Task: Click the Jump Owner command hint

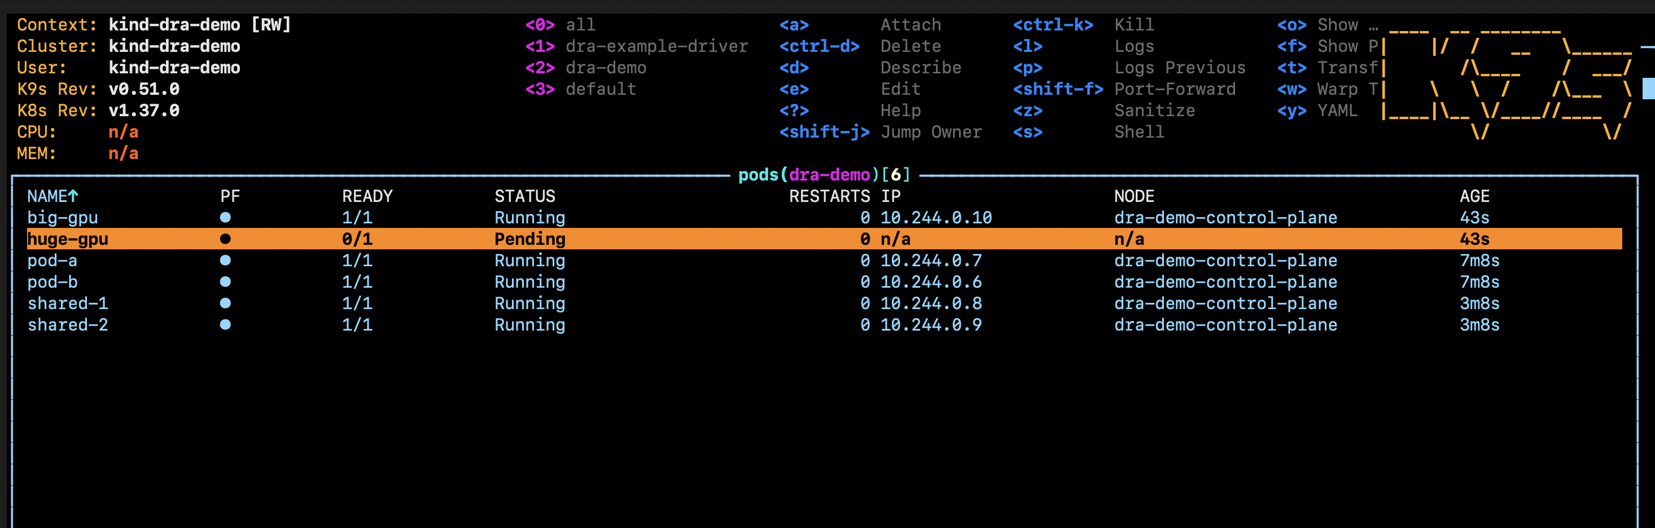Action: pyautogui.click(x=931, y=131)
